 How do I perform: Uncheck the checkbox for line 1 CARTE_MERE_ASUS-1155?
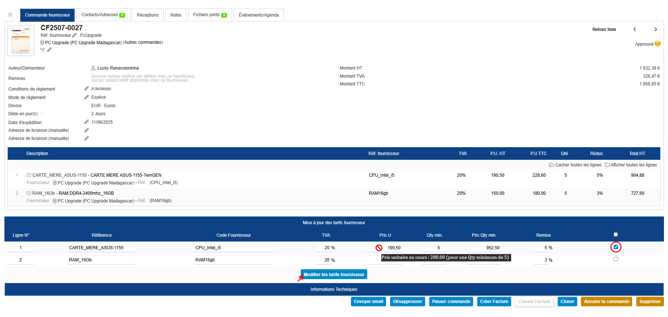(x=616, y=247)
